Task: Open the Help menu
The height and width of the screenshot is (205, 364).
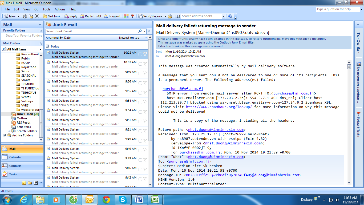Action: click(73, 9)
